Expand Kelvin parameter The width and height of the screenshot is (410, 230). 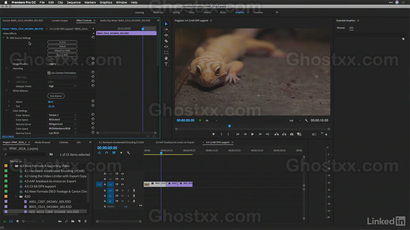coord(9,101)
